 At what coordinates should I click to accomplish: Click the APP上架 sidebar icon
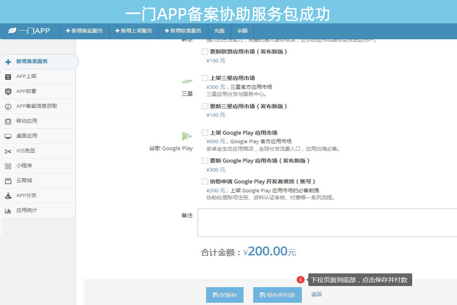(x=8, y=77)
